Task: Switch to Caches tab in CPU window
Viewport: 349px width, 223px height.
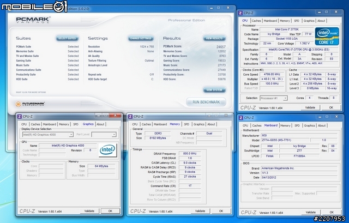Action: [256, 21]
